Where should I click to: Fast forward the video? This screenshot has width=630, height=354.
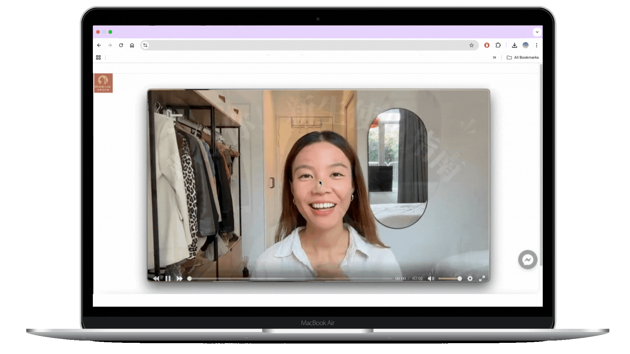(x=179, y=278)
